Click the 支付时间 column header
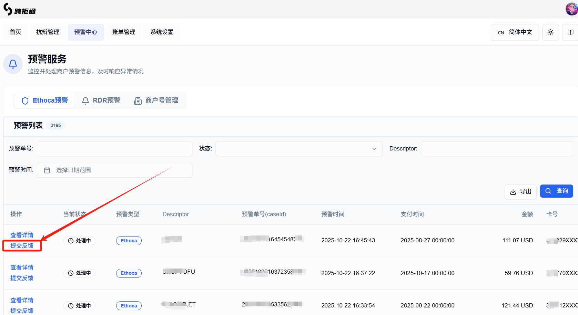This screenshot has height=315, width=578. pyautogui.click(x=412, y=214)
